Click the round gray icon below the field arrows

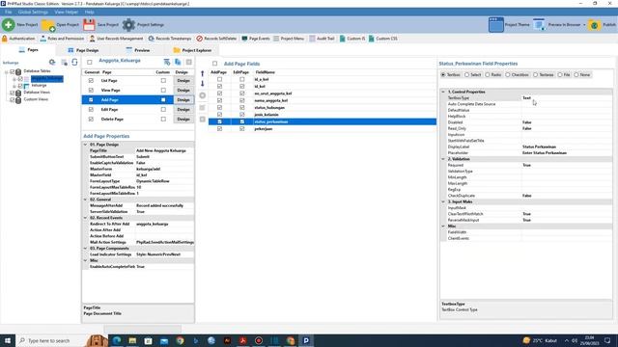(203, 95)
